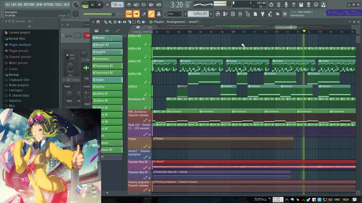Screen dimensions: 362x203
Task: Select the Draw pencil tool in Playlist
Action: pyautogui.click(x=105, y=22)
